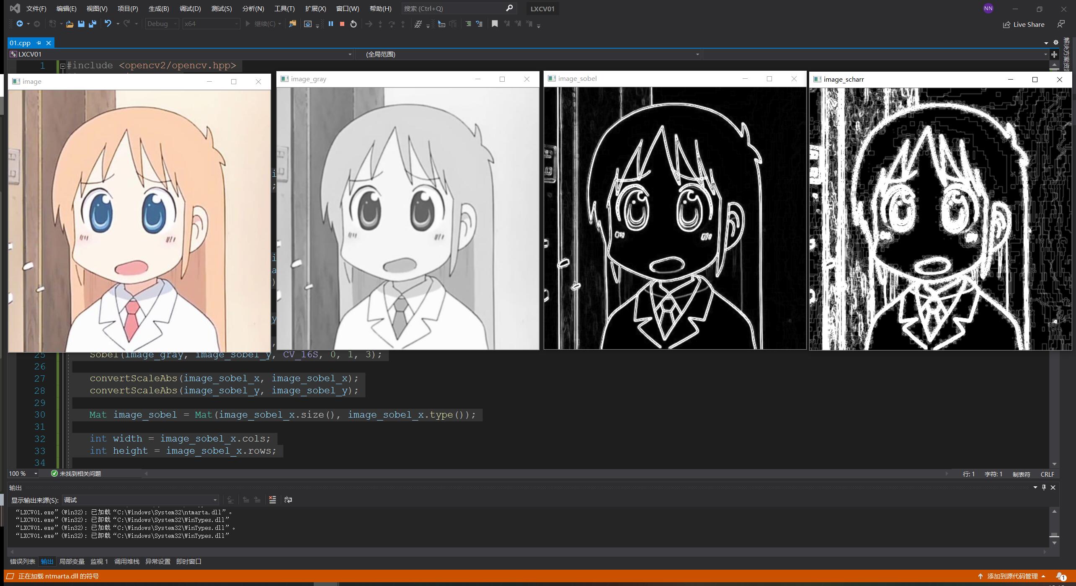Click the clear output button in panel
The height and width of the screenshot is (586, 1076).
pyautogui.click(x=273, y=500)
